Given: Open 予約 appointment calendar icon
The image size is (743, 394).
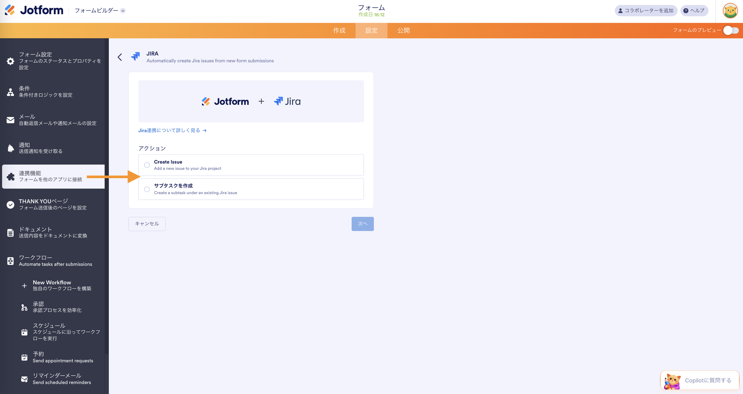Looking at the screenshot, I should (24, 357).
